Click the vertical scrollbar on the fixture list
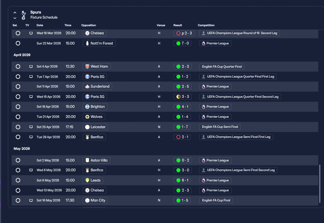 click(x=319, y=185)
